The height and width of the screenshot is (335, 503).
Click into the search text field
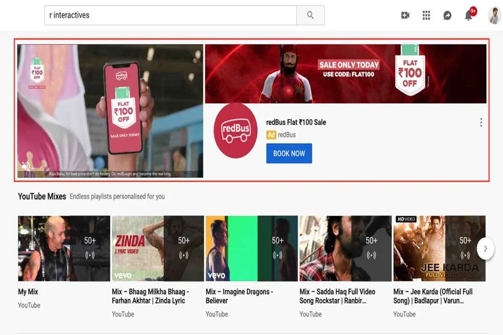click(x=170, y=16)
